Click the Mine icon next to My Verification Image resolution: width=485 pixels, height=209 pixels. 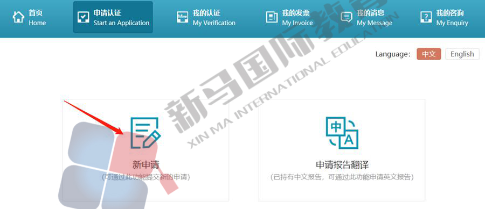(183, 17)
